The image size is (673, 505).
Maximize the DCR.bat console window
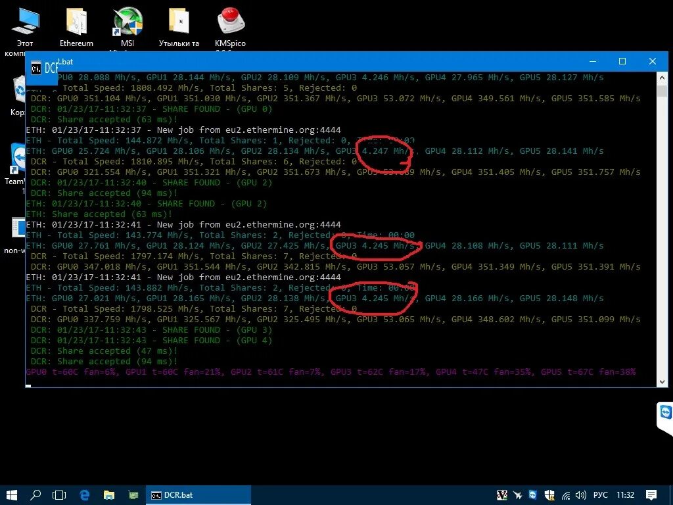pos(622,61)
